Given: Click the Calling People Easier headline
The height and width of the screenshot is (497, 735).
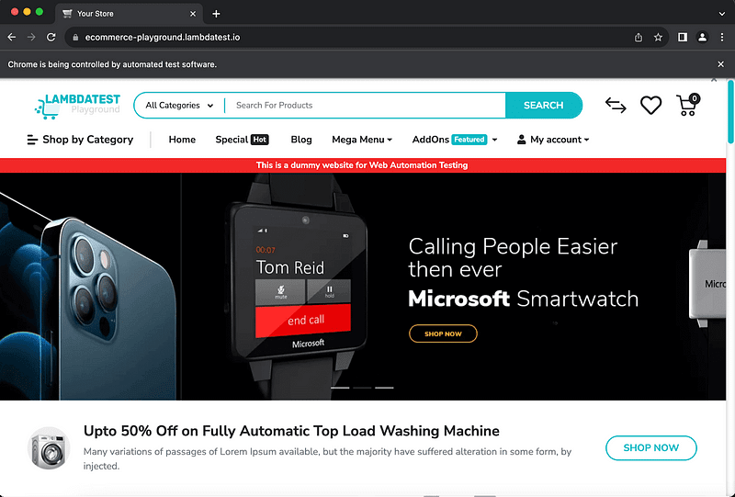Looking at the screenshot, I should pyautogui.click(x=513, y=257).
